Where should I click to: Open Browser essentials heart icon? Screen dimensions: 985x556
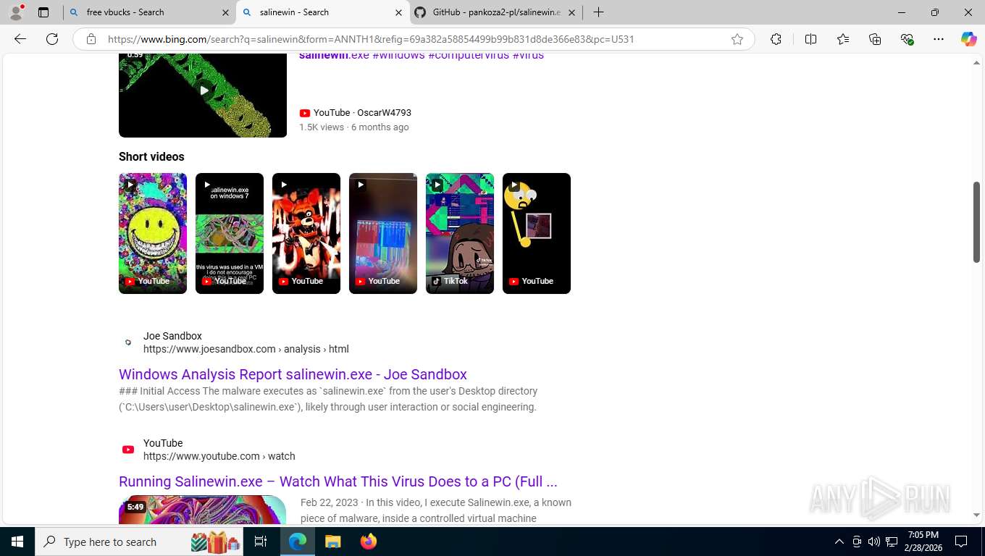click(x=907, y=39)
